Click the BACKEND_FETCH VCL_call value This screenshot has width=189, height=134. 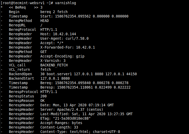54,65
